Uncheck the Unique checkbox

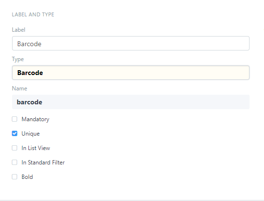pos(14,134)
